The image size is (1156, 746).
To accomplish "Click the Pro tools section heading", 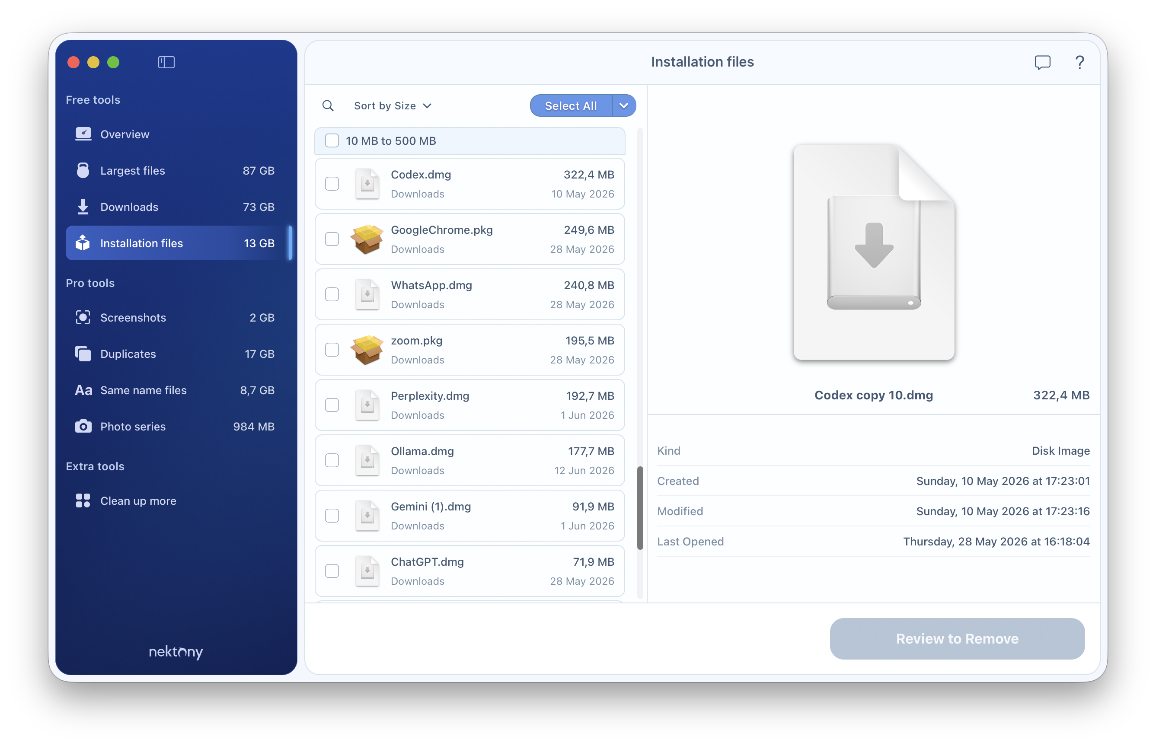I will 90,283.
